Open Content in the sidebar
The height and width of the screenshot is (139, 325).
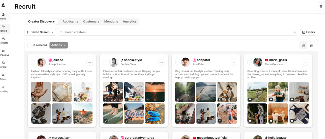point(3,65)
